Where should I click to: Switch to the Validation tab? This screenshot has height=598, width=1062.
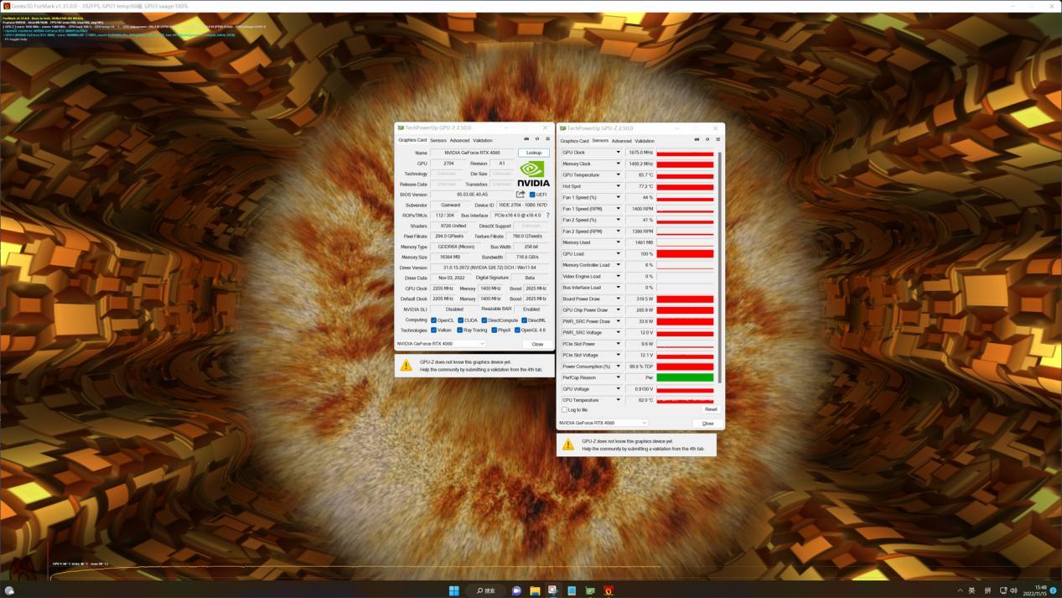[483, 140]
